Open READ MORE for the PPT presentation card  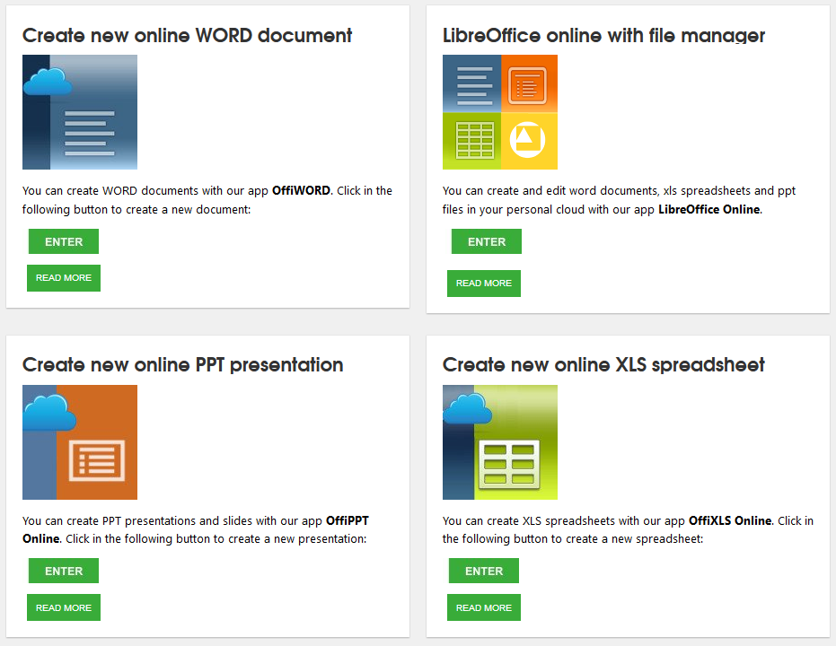pyautogui.click(x=64, y=608)
